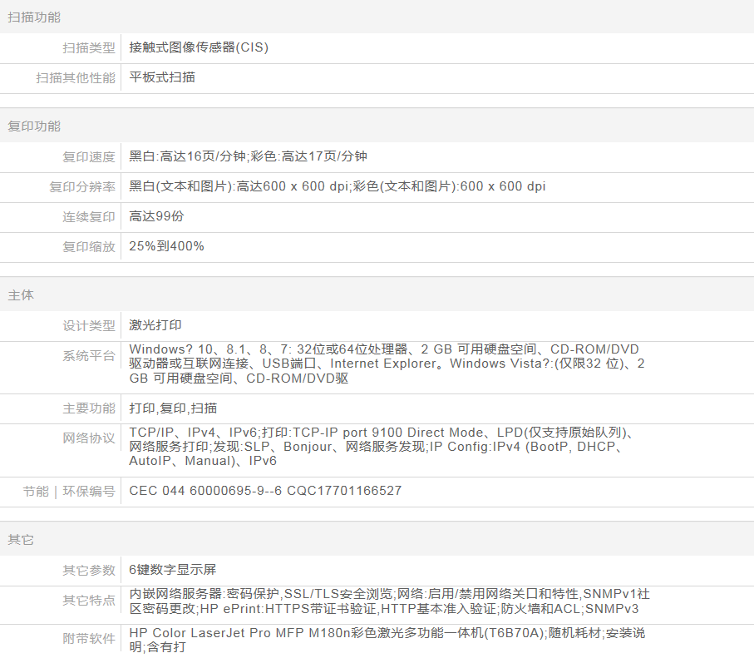Select the 6键数字显示屏 value text
Viewport: 754px width, 663px height.
point(172,570)
